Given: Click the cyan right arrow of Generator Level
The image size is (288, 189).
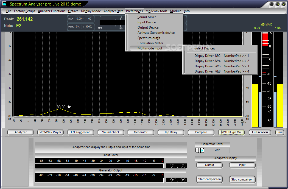Looking at the screenshot, I should pyautogui.click(x=202, y=151).
